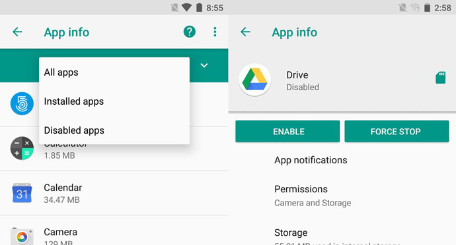Image resolution: width=456 pixels, height=245 pixels.
Task: Tap the FORCE STOP button
Action: click(x=397, y=131)
